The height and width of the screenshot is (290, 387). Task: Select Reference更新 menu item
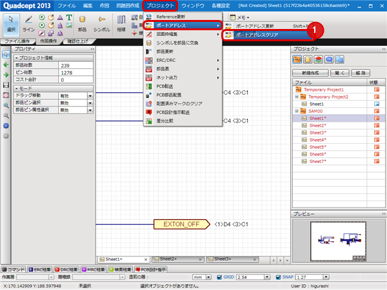click(183, 17)
